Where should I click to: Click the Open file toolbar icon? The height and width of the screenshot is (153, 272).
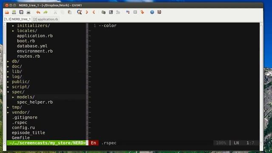7,12
